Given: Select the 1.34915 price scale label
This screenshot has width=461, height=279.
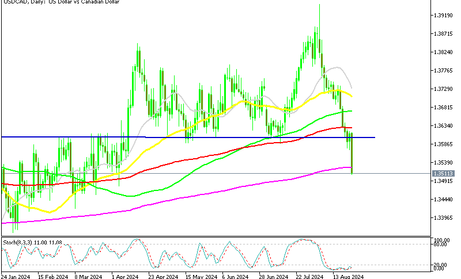Looking at the screenshot, I should point(443,181).
